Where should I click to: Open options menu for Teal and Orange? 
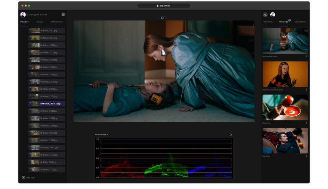click(x=306, y=57)
